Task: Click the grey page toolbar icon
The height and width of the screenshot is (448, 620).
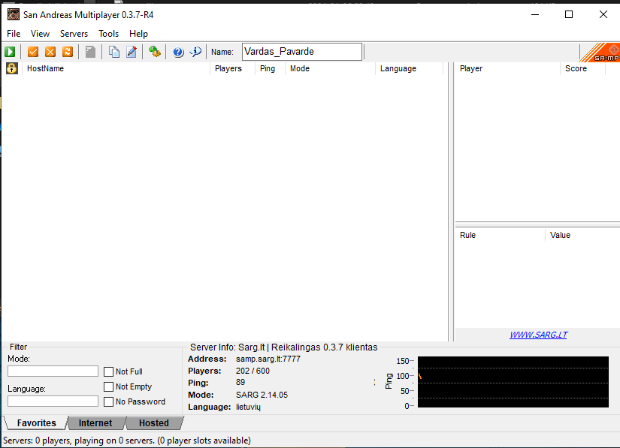Action: (x=90, y=52)
